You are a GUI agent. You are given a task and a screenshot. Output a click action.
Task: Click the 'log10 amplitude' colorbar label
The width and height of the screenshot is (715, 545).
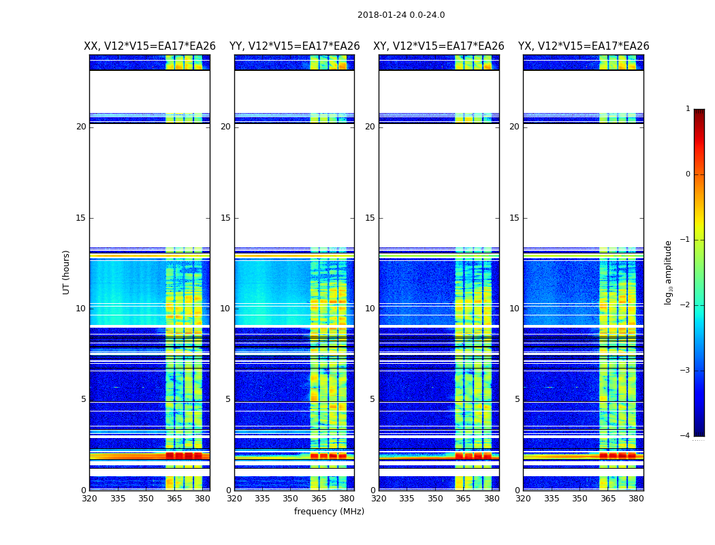(x=669, y=272)
